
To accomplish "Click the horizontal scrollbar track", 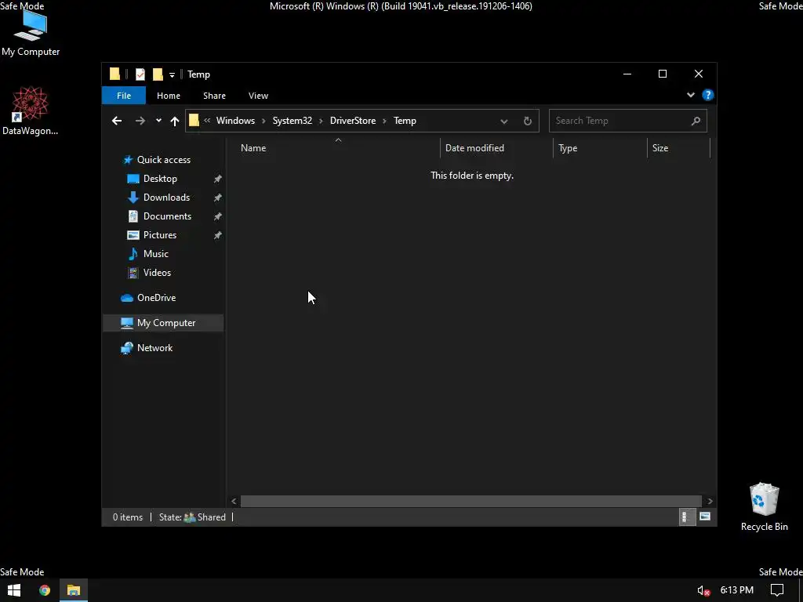I will tap(471, 501).
